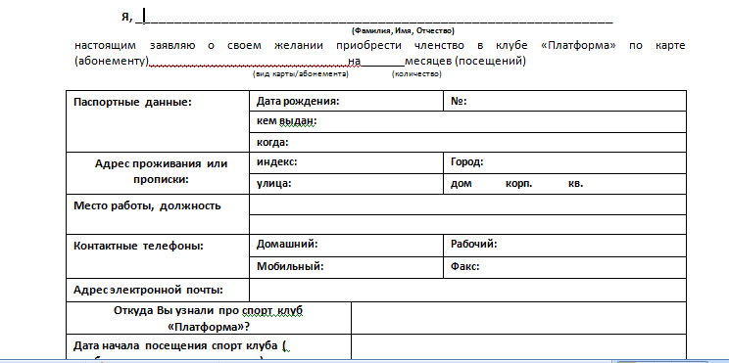Click the «Мобильный:» phone cell

346,267
